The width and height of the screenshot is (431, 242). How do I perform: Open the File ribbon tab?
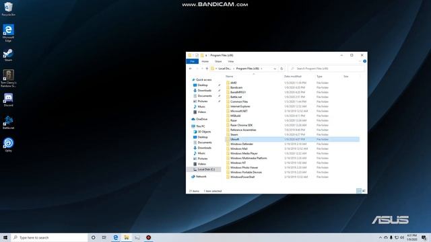[x=193, y=61]
